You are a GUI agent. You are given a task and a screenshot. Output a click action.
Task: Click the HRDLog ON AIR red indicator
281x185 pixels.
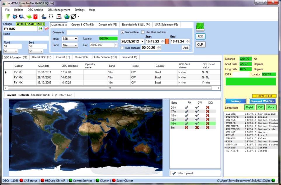[42, 181]
